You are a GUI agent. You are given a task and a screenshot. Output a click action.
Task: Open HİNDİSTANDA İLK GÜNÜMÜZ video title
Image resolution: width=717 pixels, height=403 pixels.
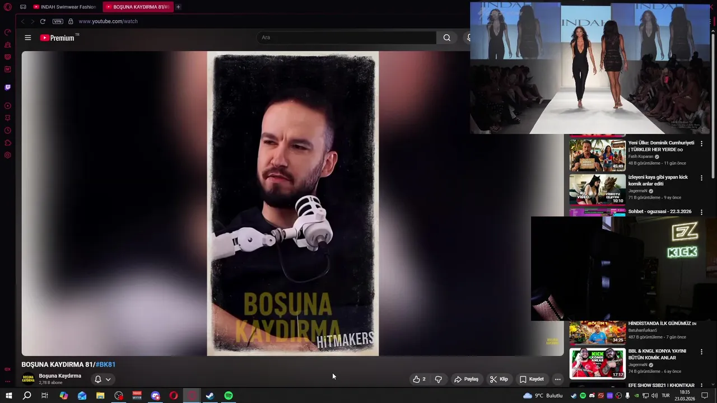tap(662, 324)
